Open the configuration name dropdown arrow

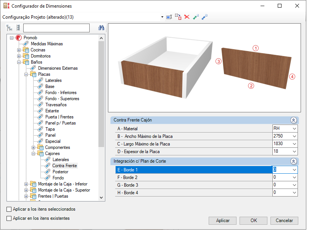pos(162,17)
